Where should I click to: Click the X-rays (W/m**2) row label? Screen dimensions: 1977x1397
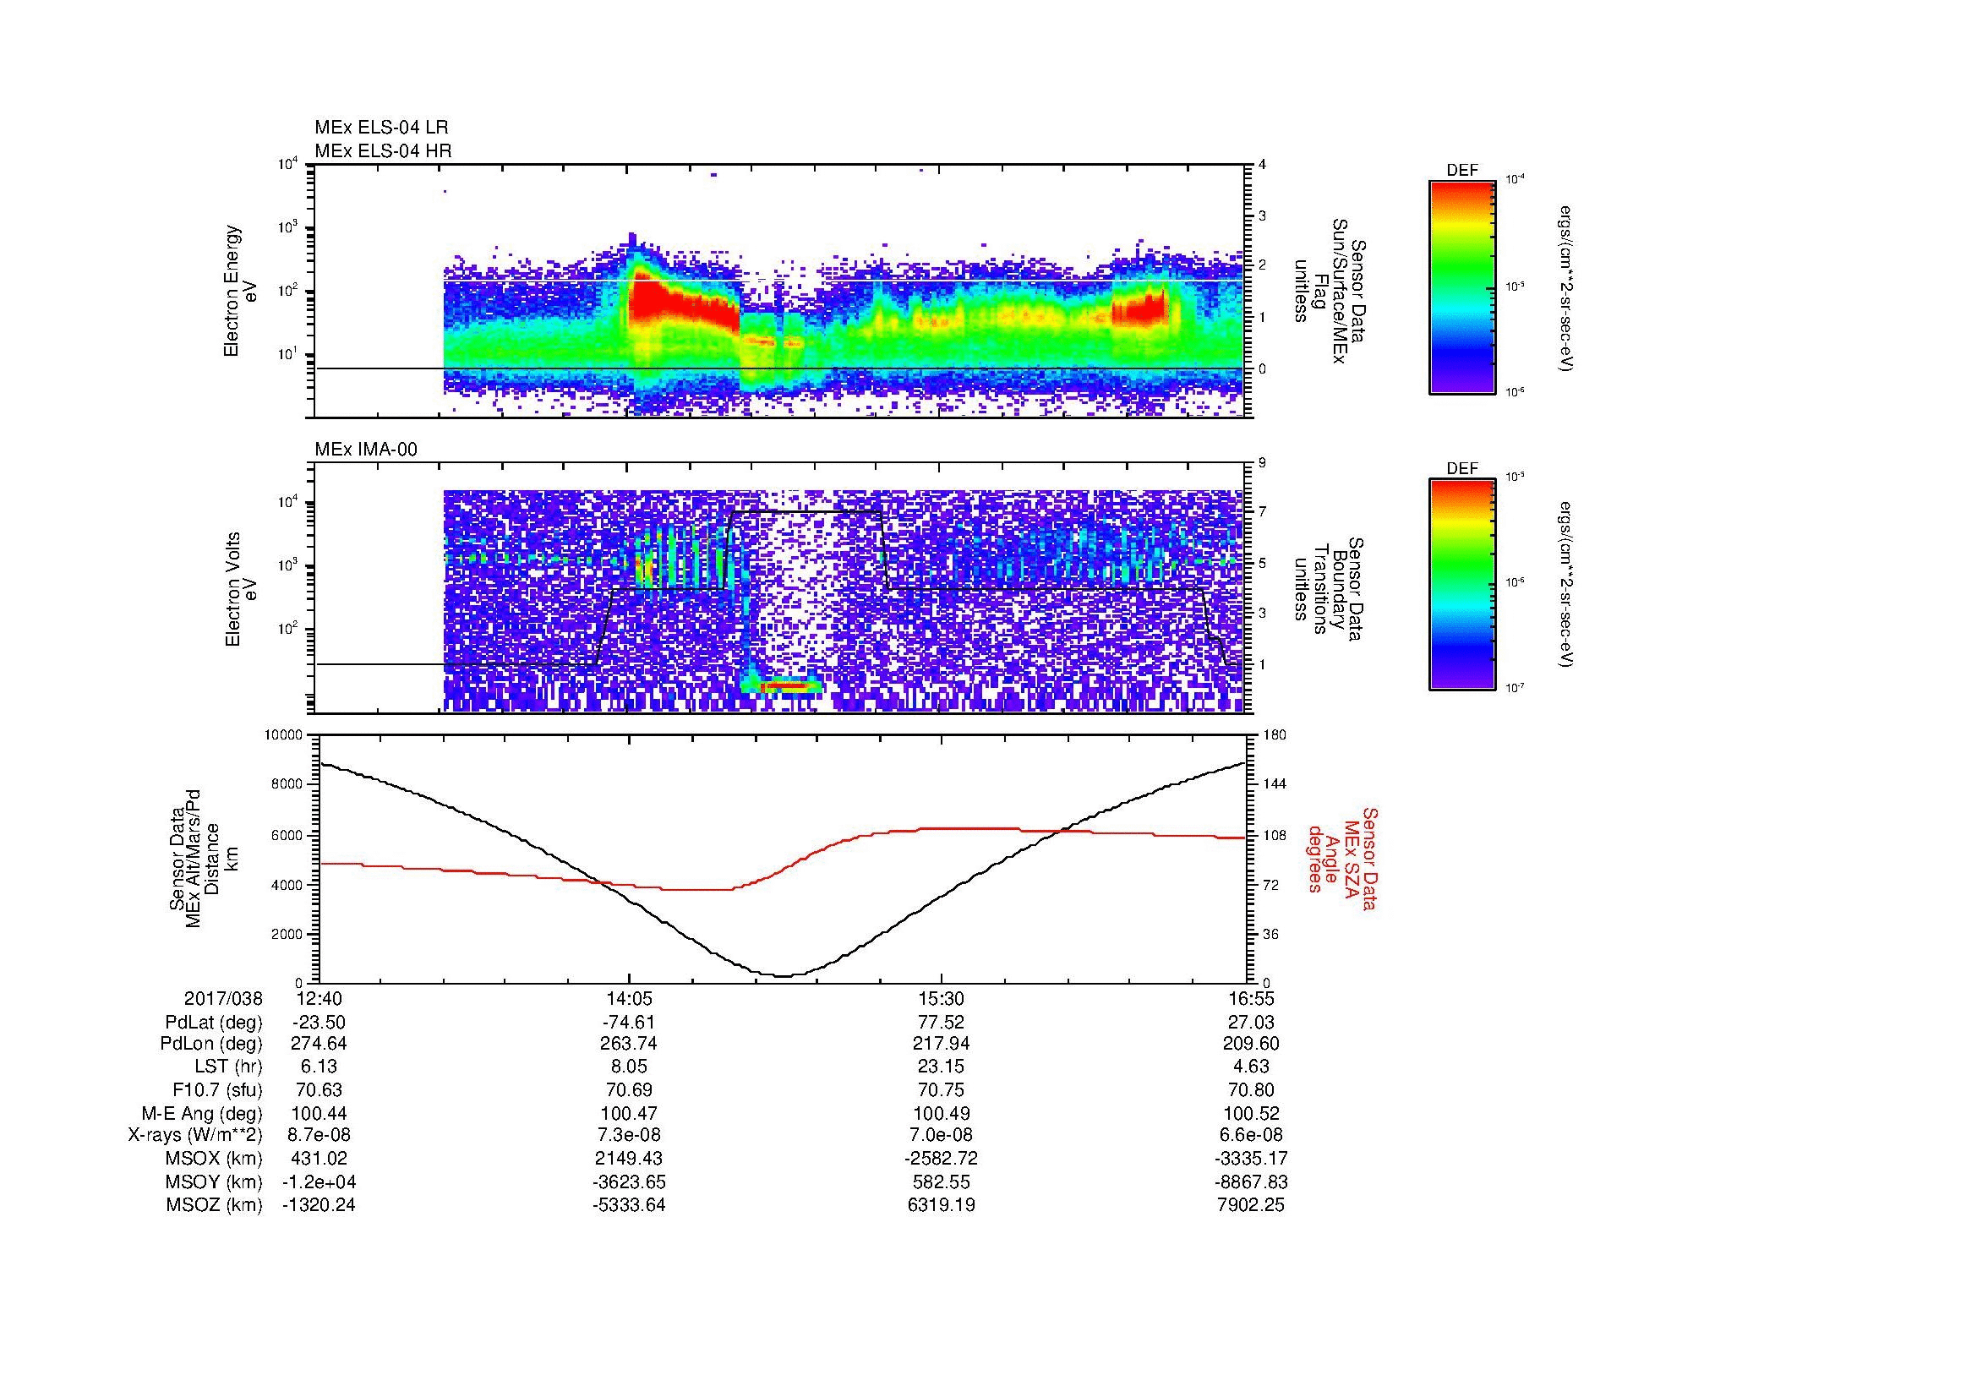tap(195, 1135)
